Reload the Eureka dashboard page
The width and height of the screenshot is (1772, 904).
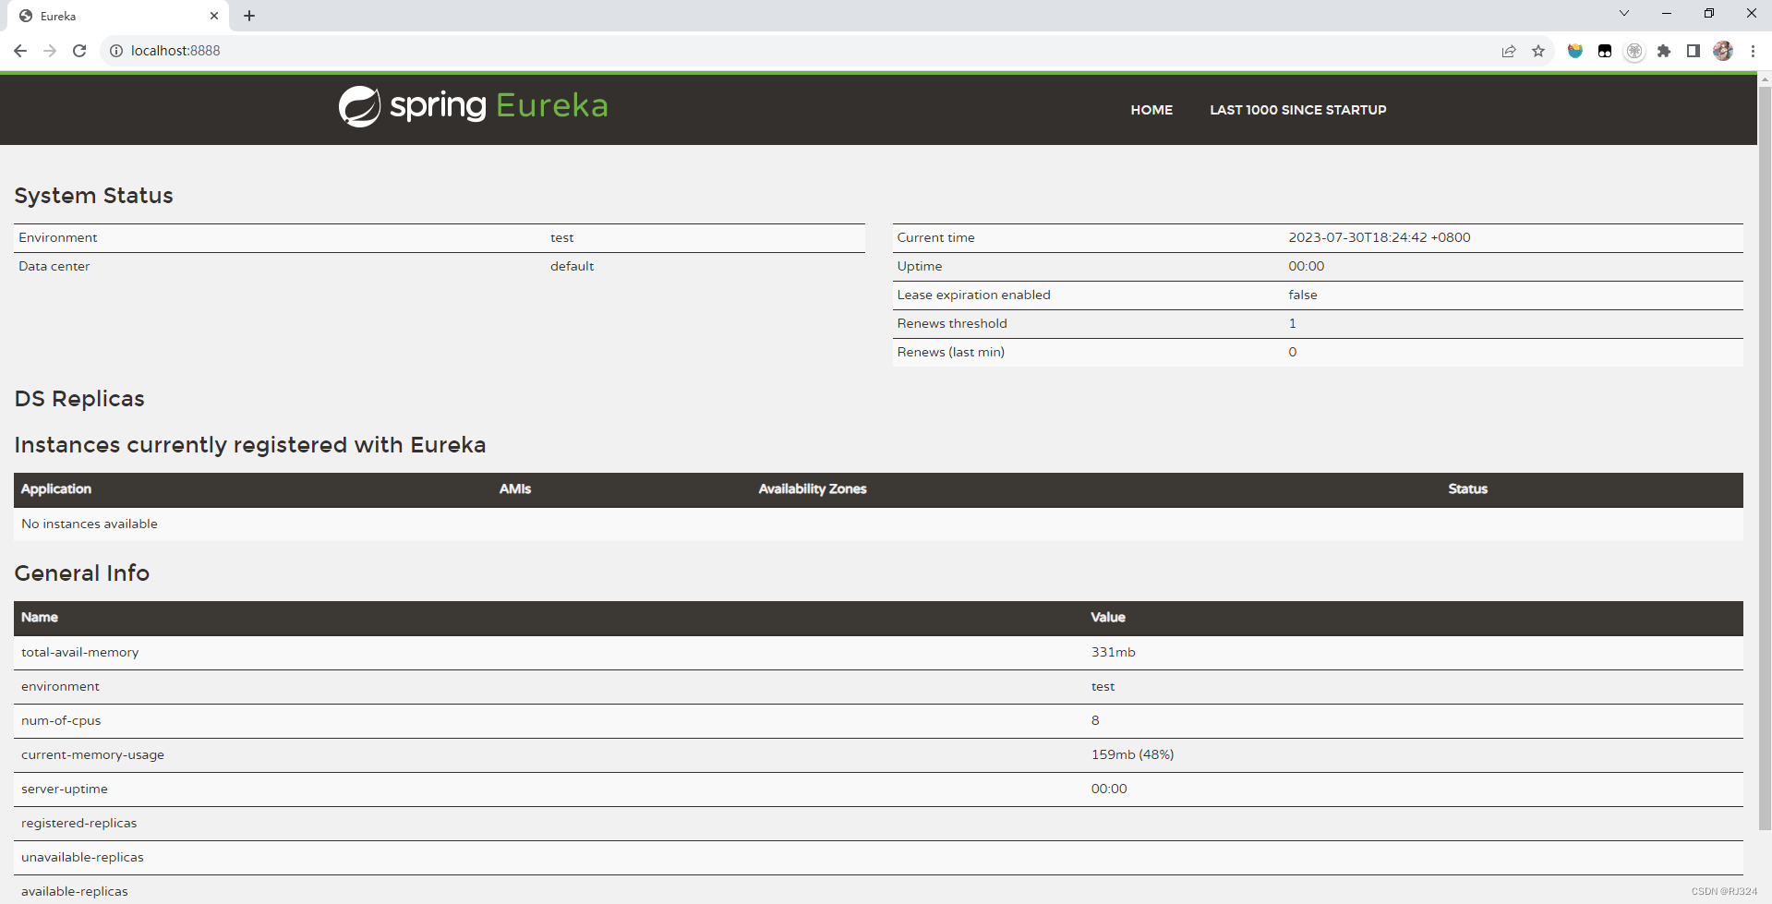[79, 51]
